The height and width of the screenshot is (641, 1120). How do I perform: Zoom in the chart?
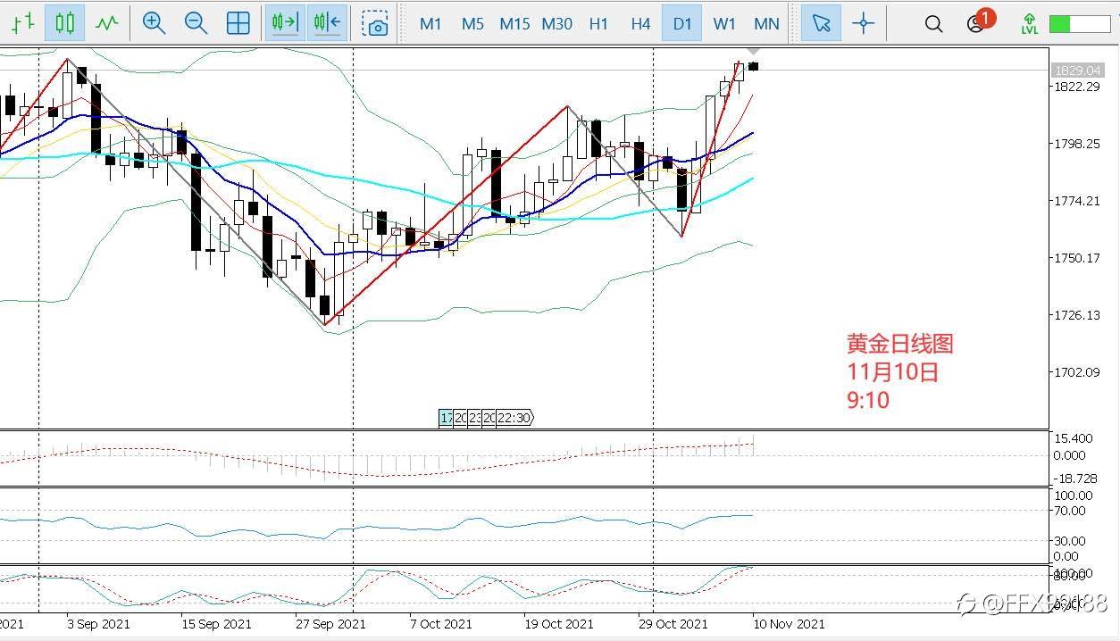tap(154, 23)
